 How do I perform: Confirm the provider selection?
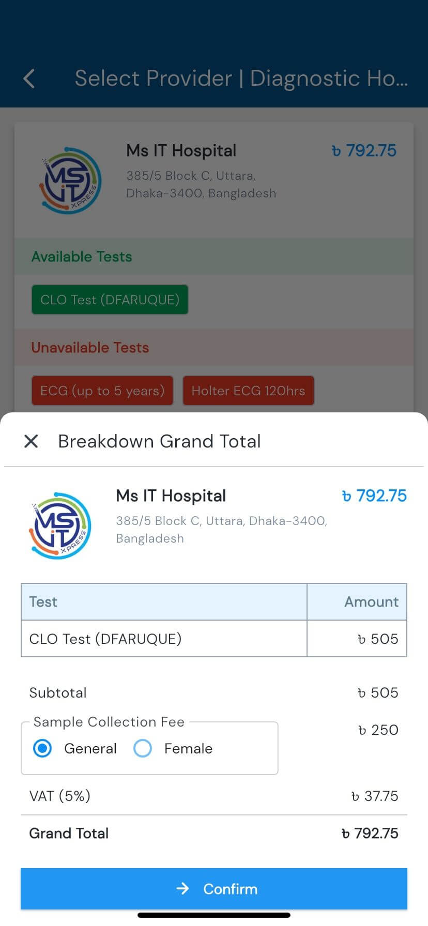coord(214,889)
